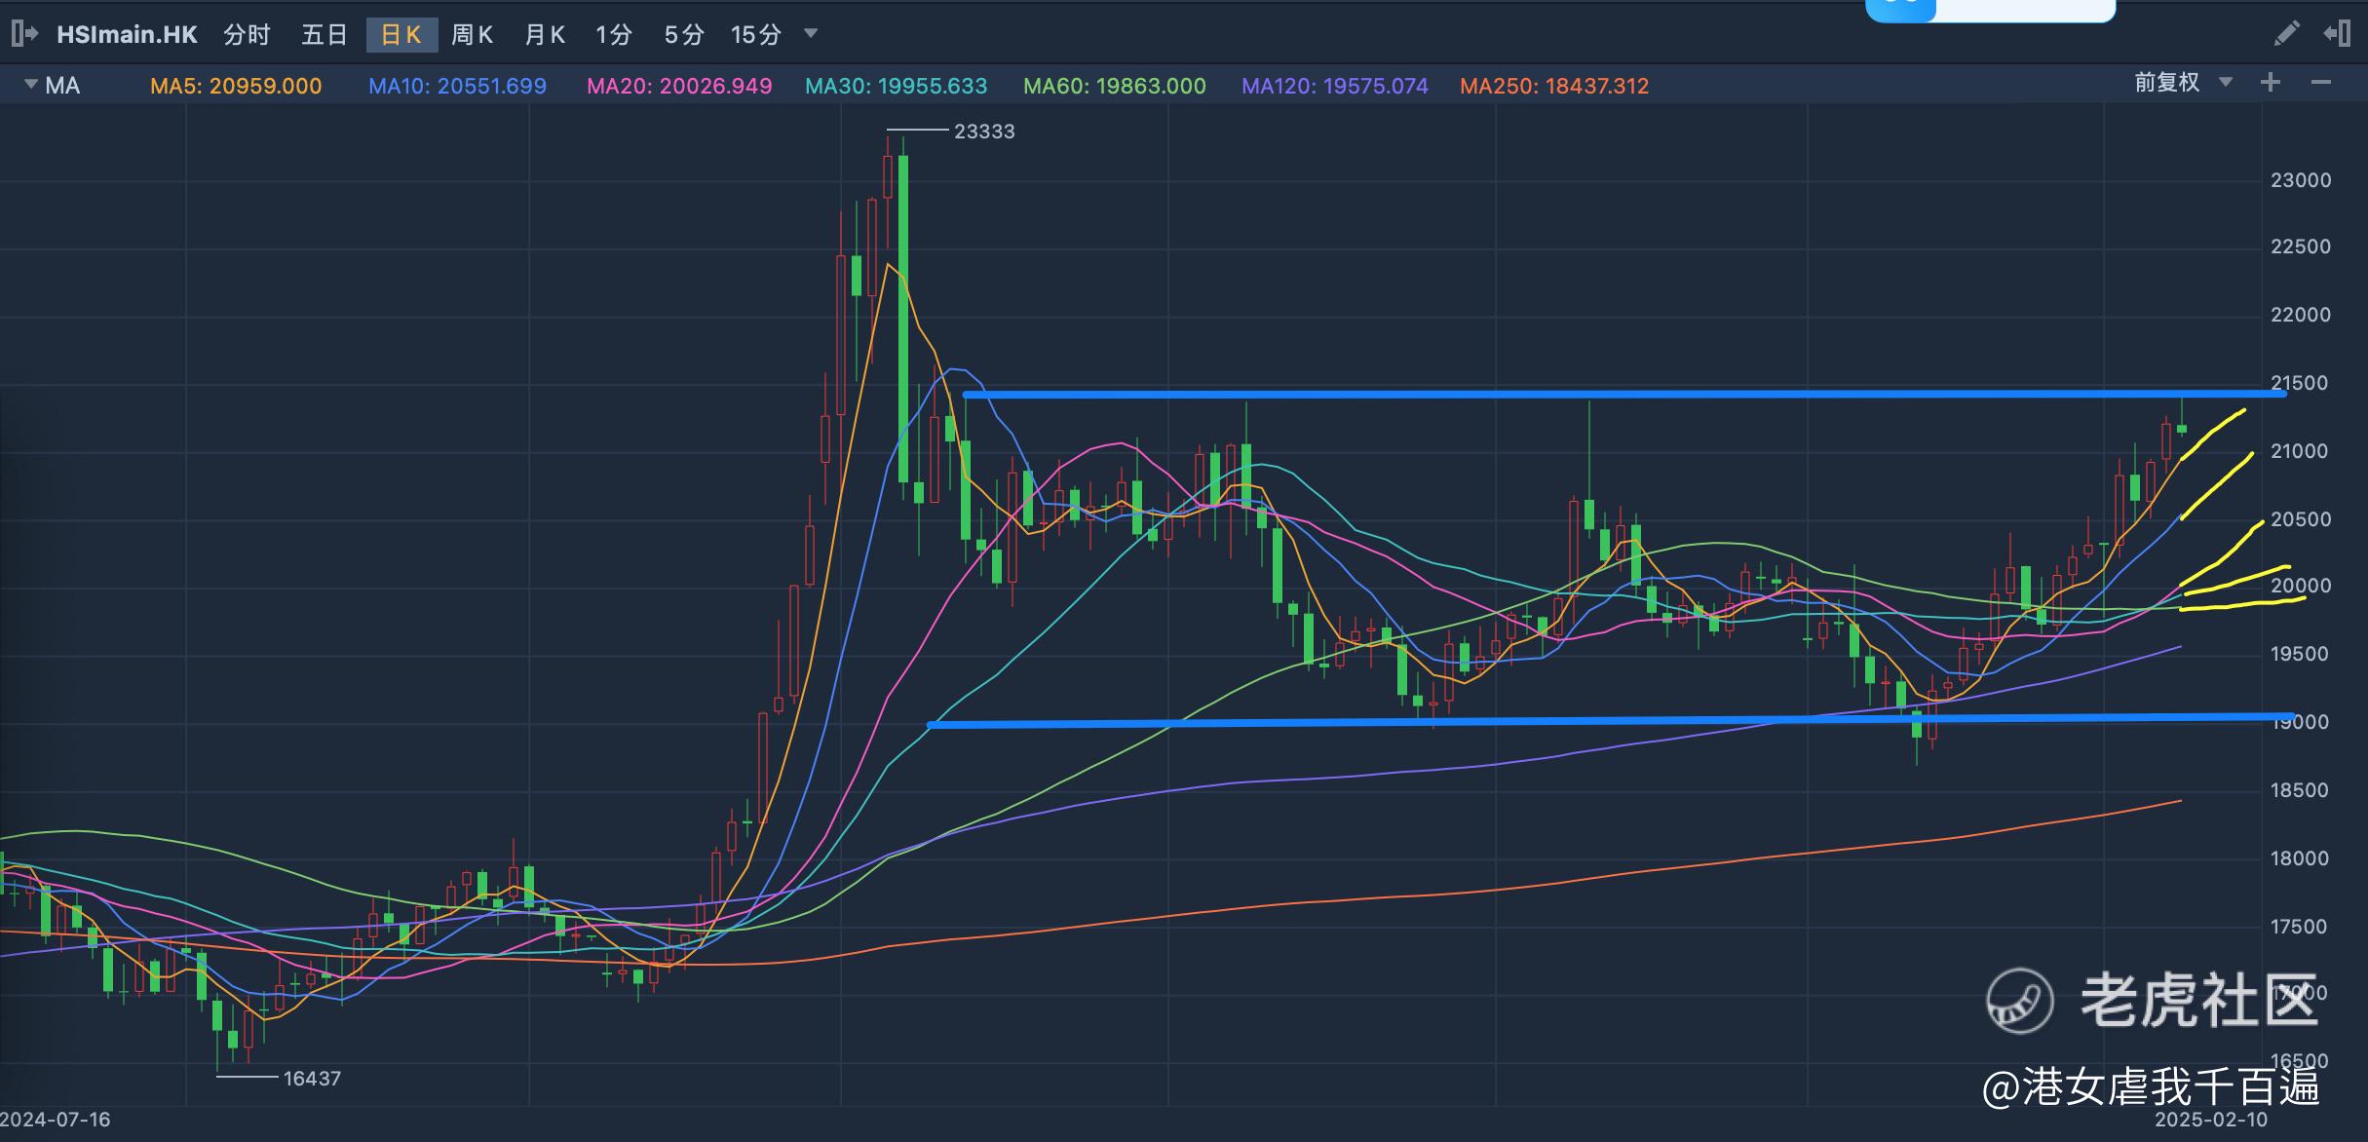The image size is (2368, 1142).
Task: Click the MA20: 20026.949 value
Action: tap(679, 86)
